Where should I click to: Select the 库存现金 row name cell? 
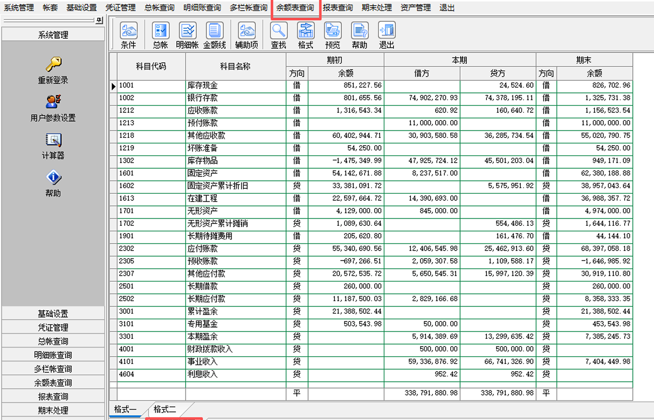pos(235,86)
